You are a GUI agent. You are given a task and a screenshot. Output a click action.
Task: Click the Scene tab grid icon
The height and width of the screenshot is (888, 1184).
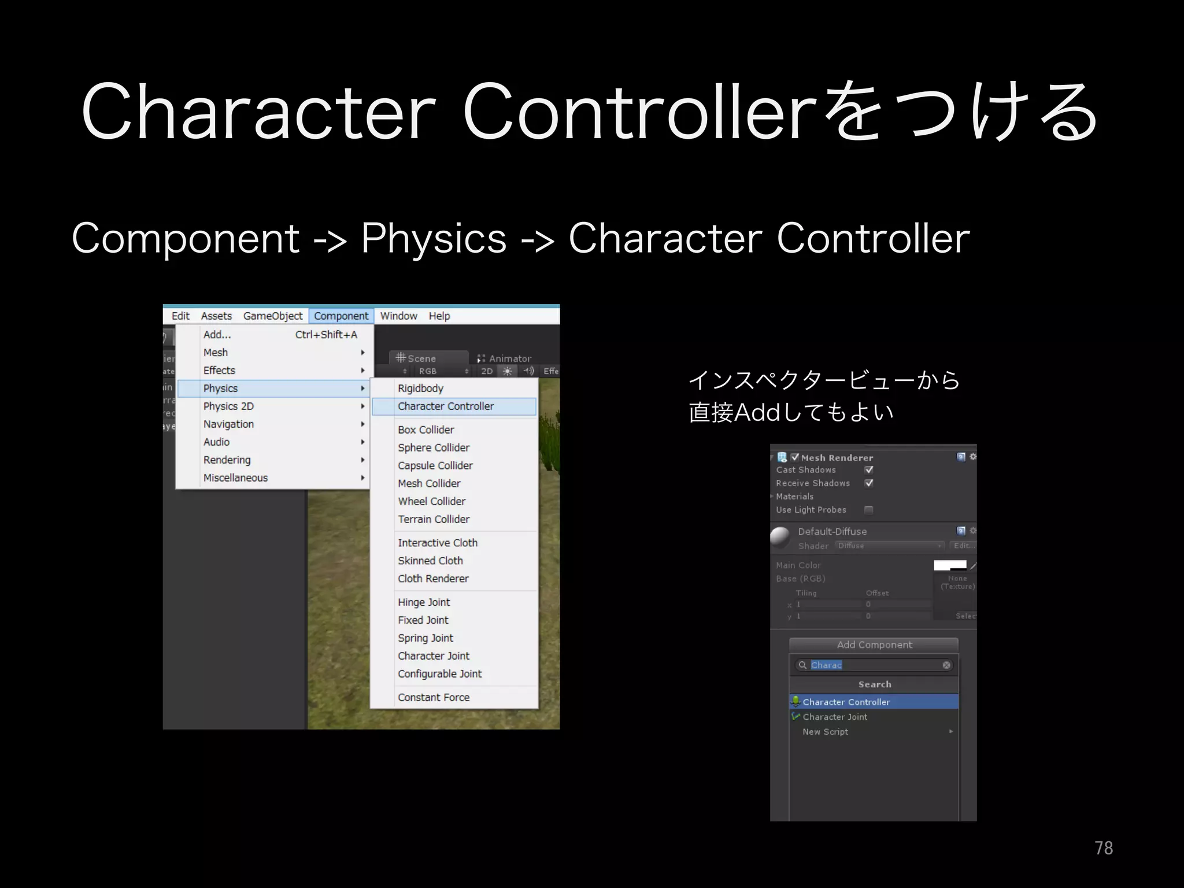coord(401,358)
